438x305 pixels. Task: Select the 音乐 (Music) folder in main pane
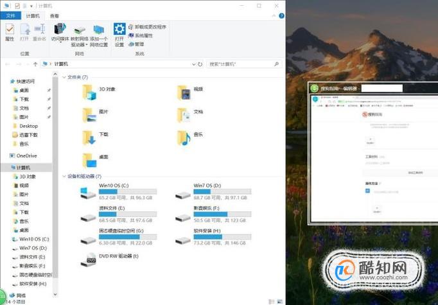point(190,137)
